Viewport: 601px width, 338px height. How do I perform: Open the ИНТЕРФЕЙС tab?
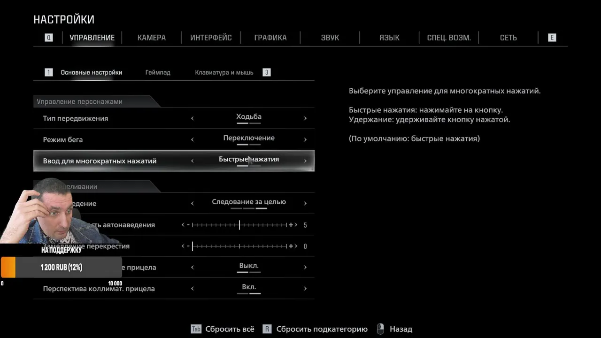click(211, 38)
